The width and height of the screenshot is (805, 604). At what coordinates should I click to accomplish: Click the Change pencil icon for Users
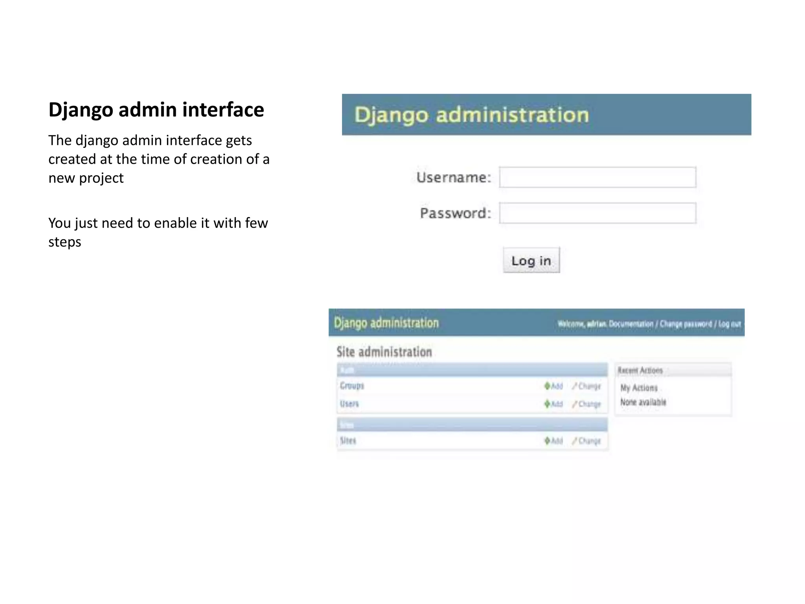point(575,404)
